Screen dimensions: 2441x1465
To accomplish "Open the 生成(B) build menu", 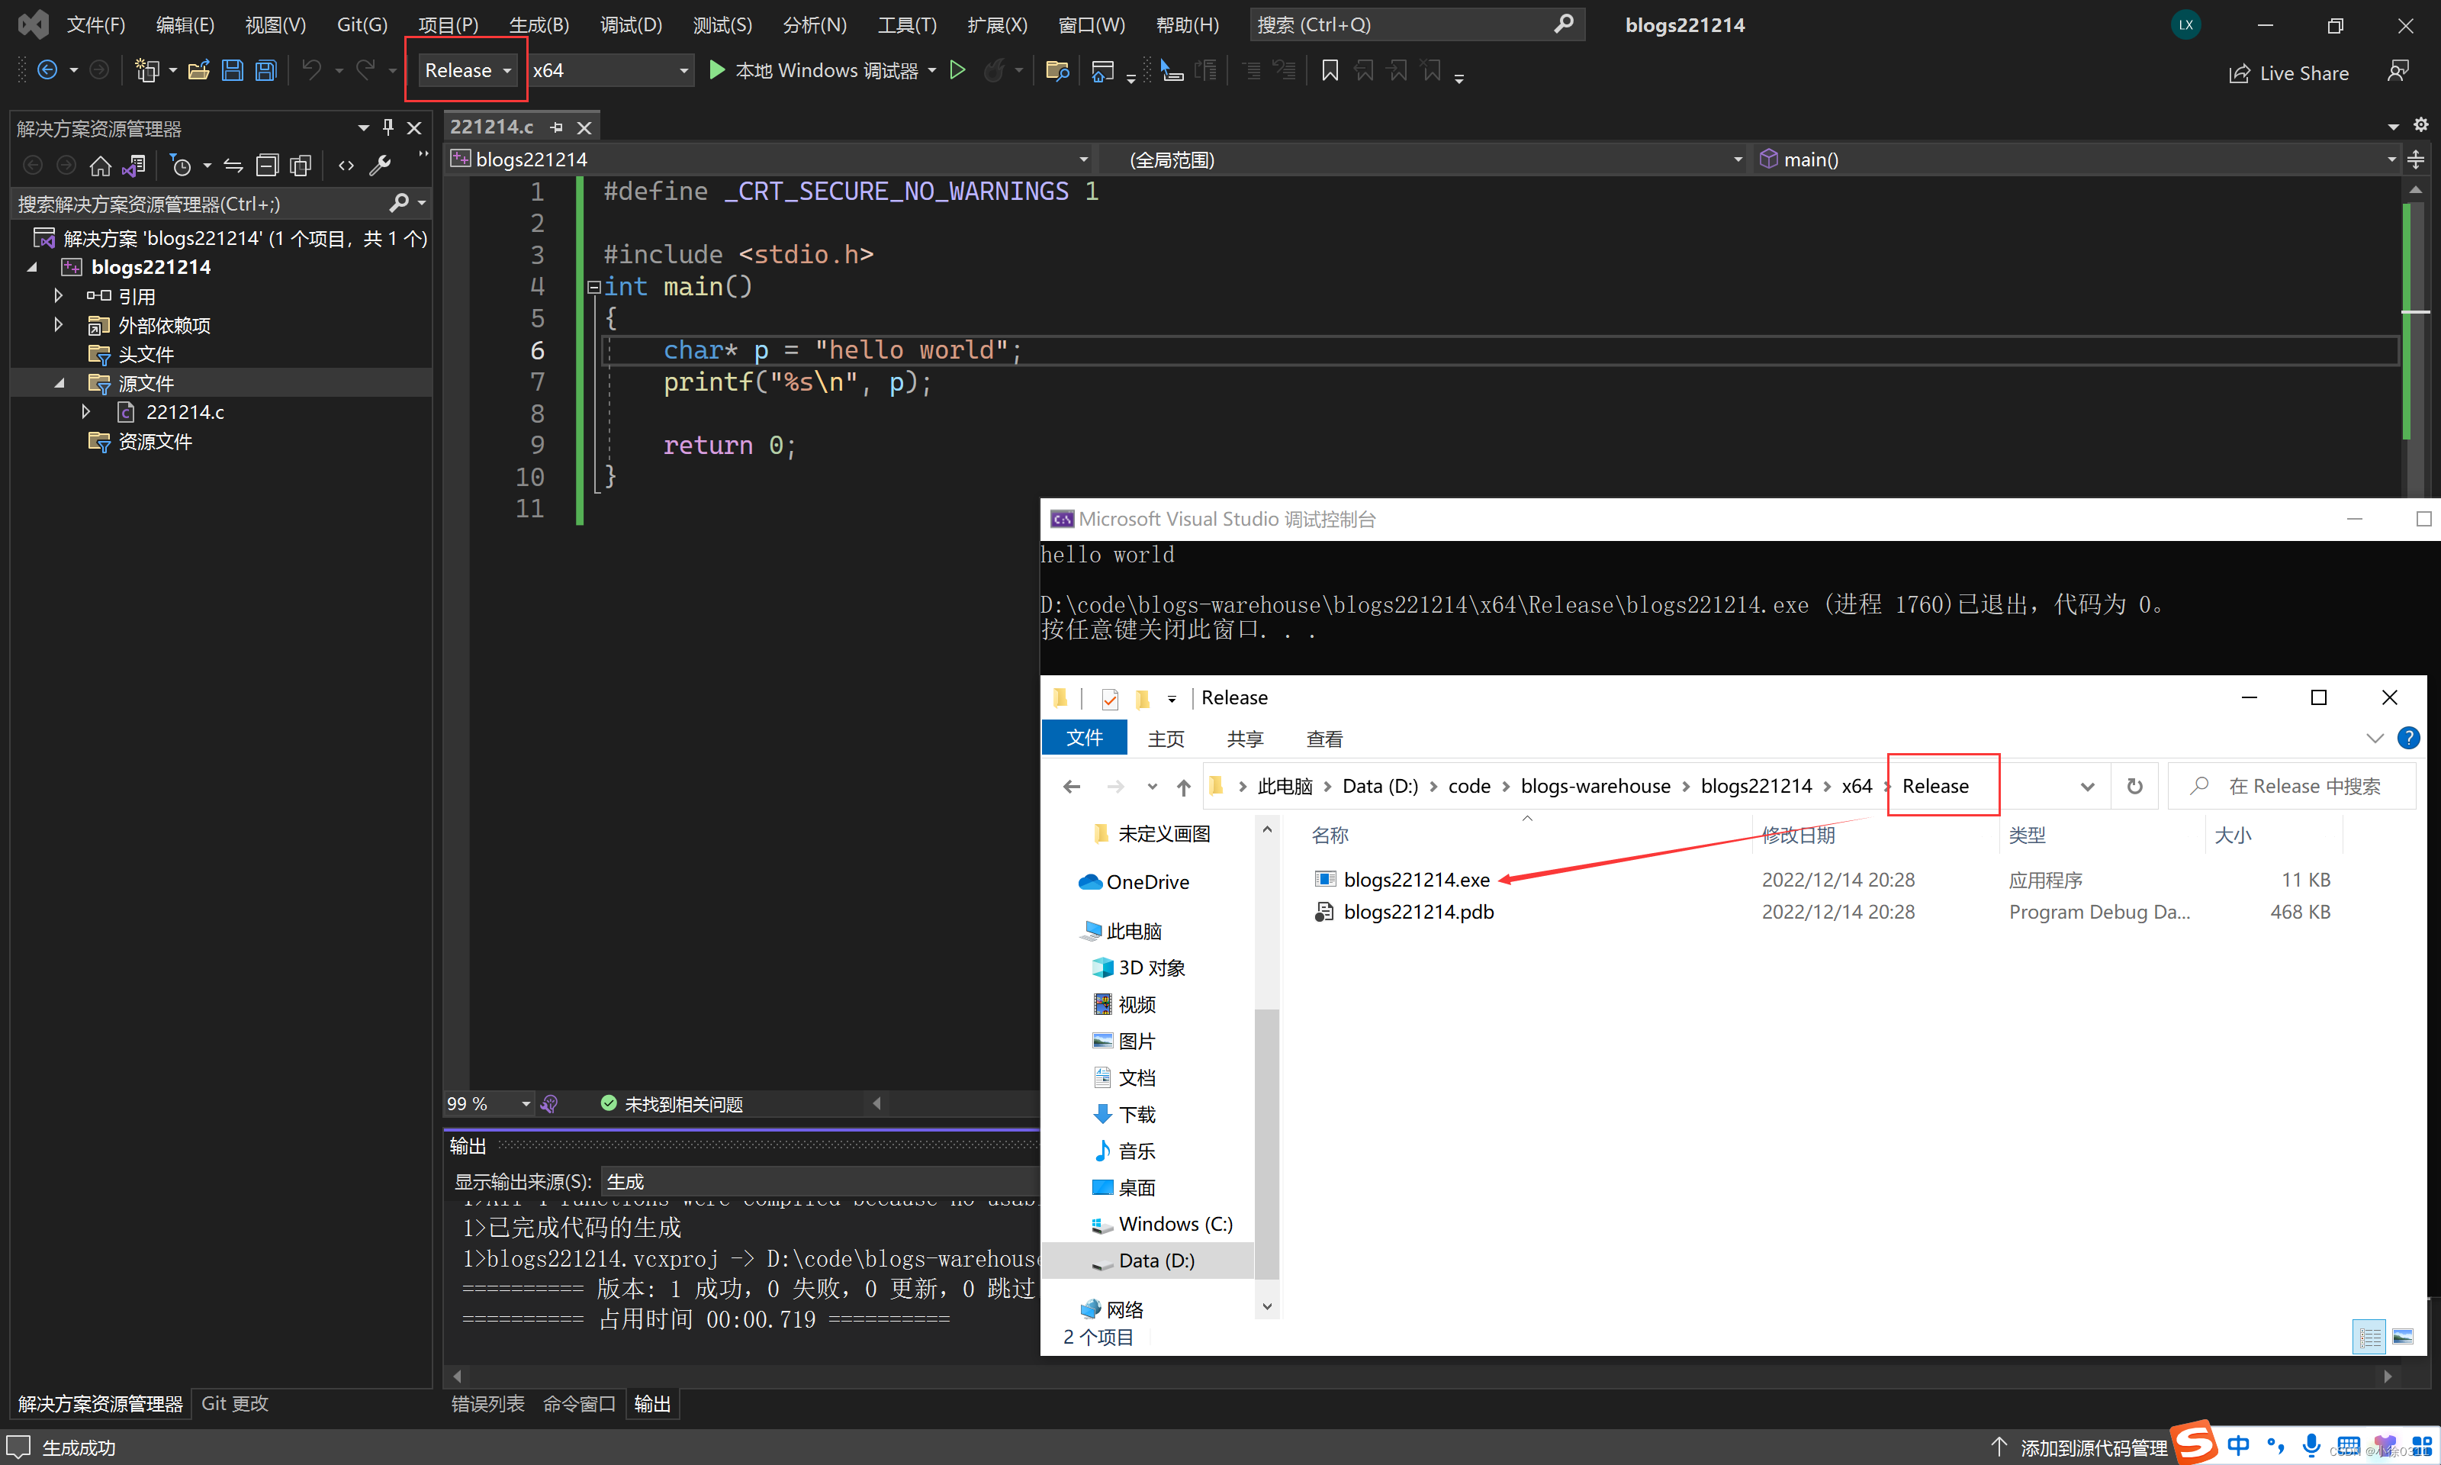I will tap(539, 24).
